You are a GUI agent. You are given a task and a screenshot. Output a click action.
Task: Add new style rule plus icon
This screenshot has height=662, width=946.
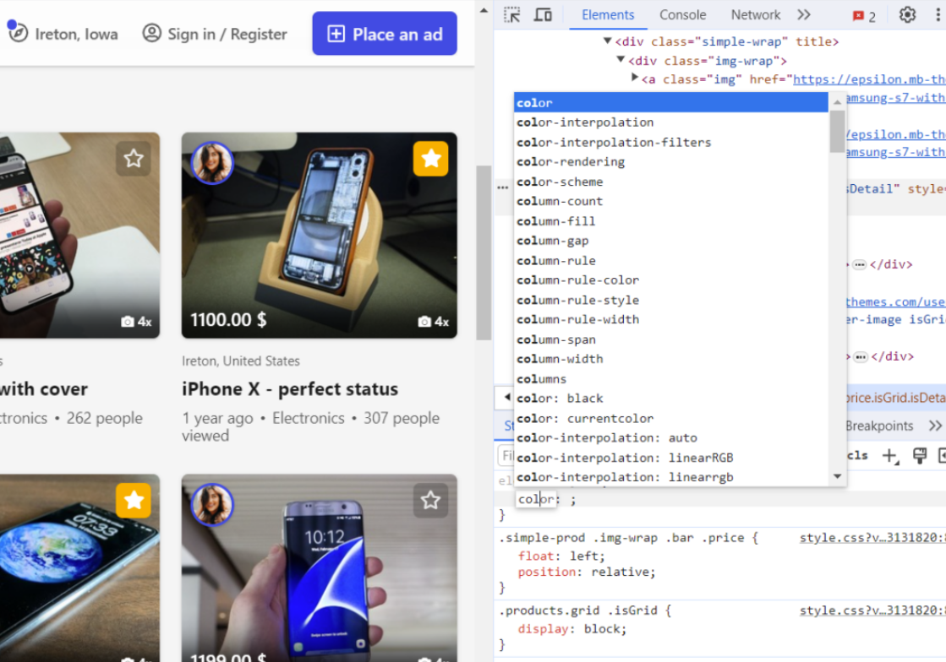[890, 456]
